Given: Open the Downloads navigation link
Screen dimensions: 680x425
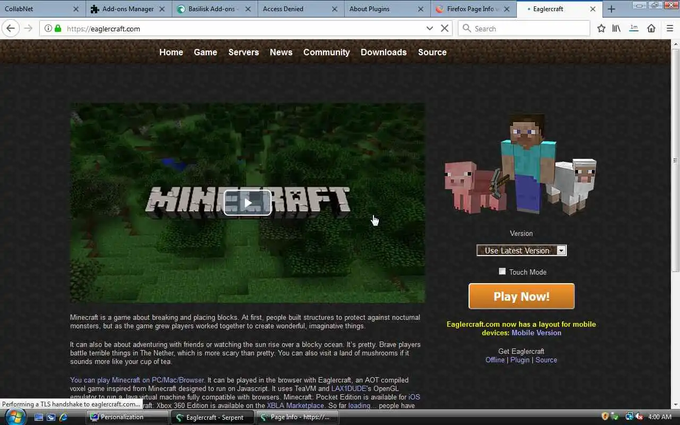Looking at the screenshot, I should [x=384, y=52].
